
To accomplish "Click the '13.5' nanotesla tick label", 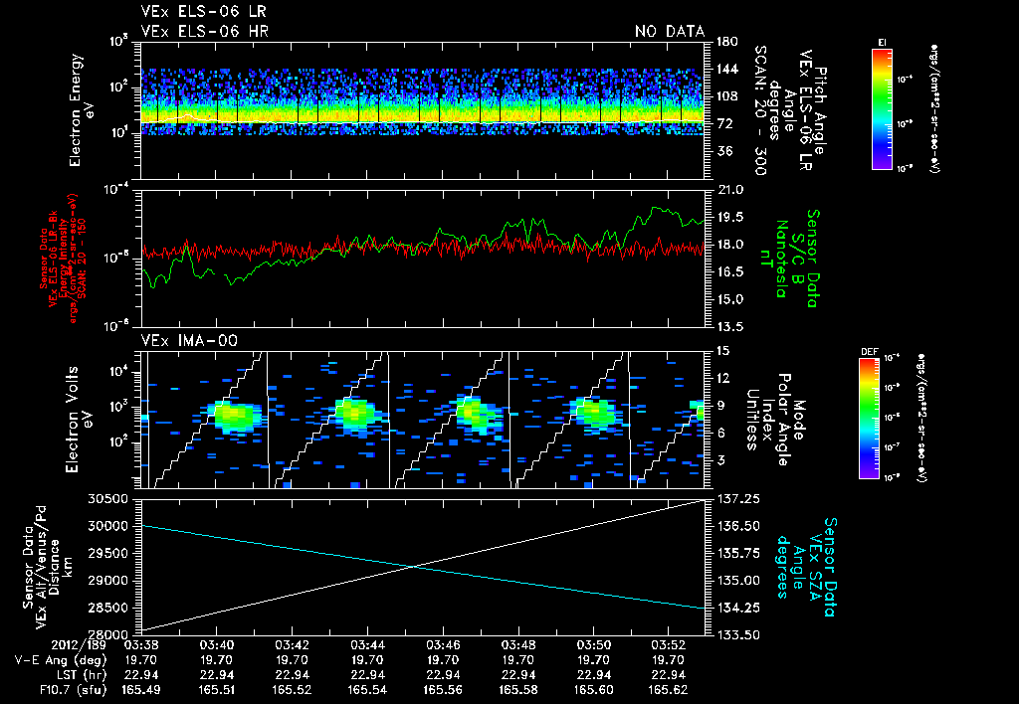I will tap(730, 327).
